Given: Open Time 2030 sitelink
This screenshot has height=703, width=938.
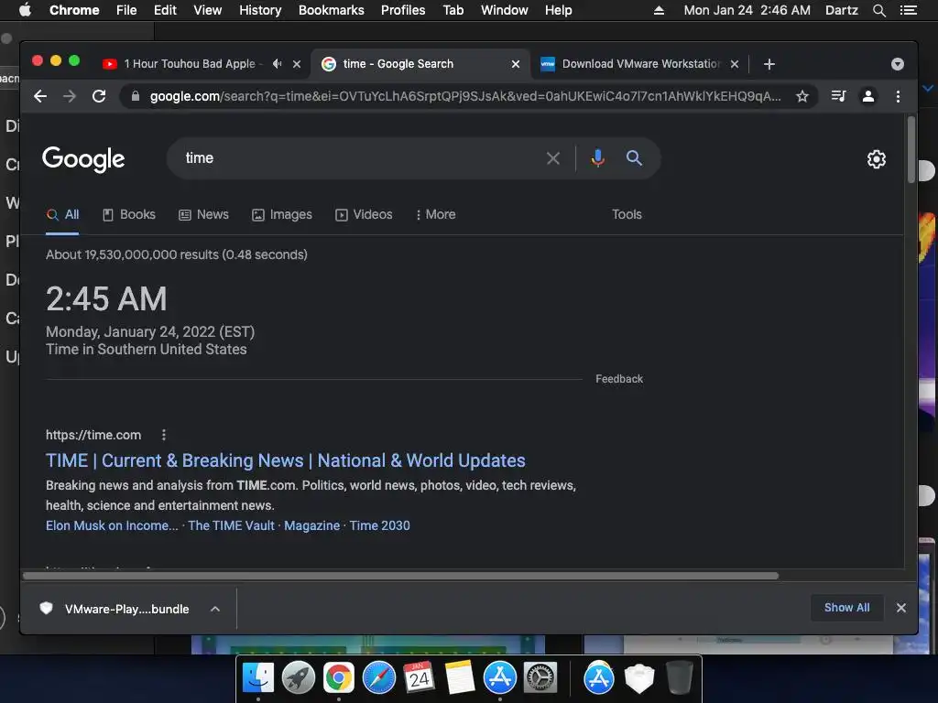Looking at the screenshot, I should (x=380, y=525).
